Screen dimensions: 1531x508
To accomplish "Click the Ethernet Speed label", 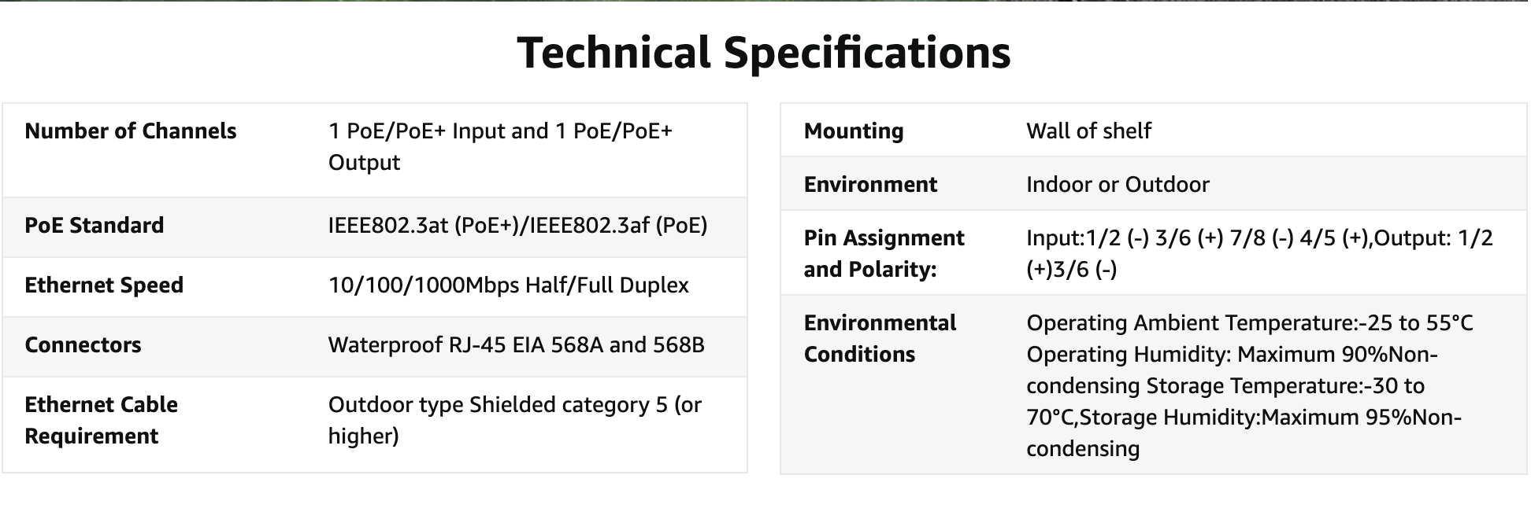I will tap(104, 285).
